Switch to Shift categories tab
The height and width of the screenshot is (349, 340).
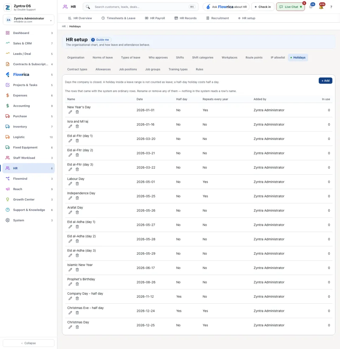(203, 57)
